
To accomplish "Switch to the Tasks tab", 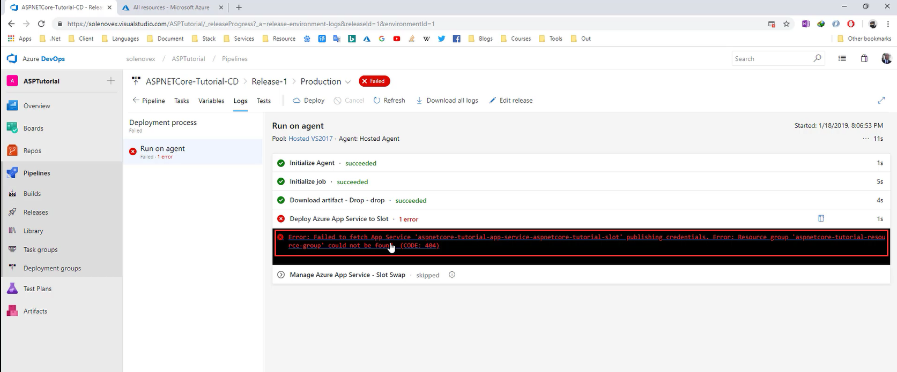I will click(x=182, y=101).
